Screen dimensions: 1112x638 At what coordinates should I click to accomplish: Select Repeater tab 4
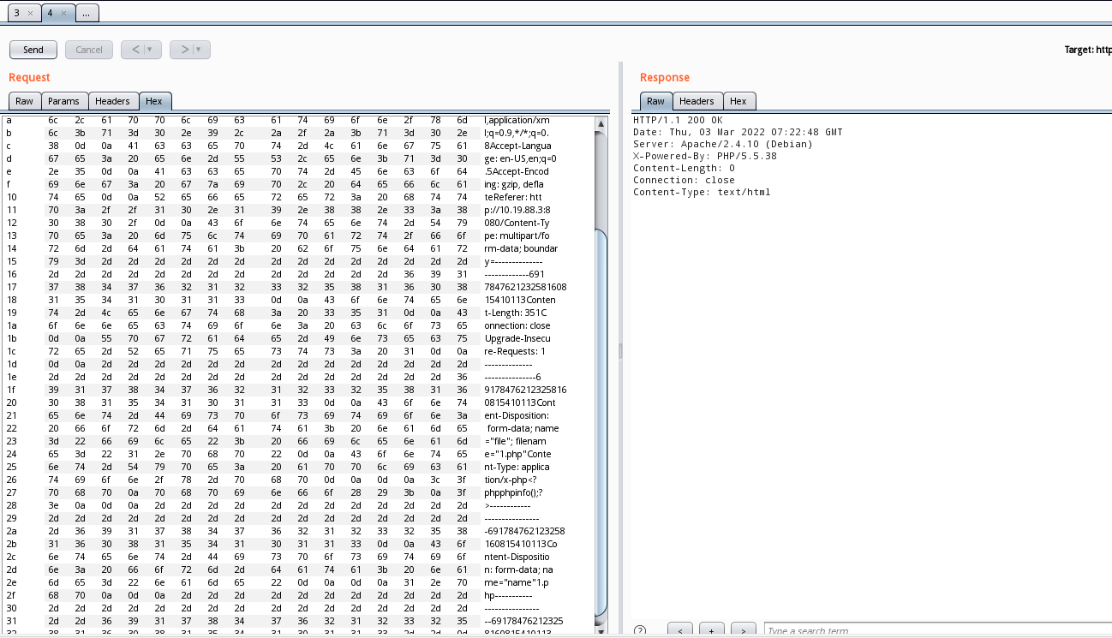(x=57, y=14)
